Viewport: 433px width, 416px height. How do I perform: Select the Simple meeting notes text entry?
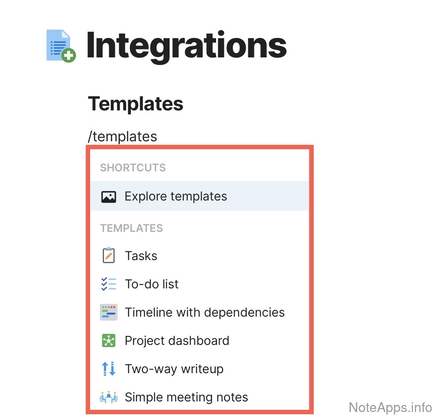coord(186,397)
